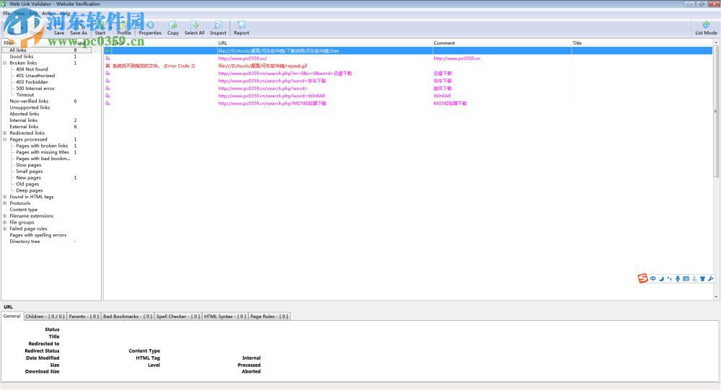Image resolution: width=721 pixels, height=390 pixels.
Task: Click the status icon on the word=WinRAR row
Action: tap(107, 96)
